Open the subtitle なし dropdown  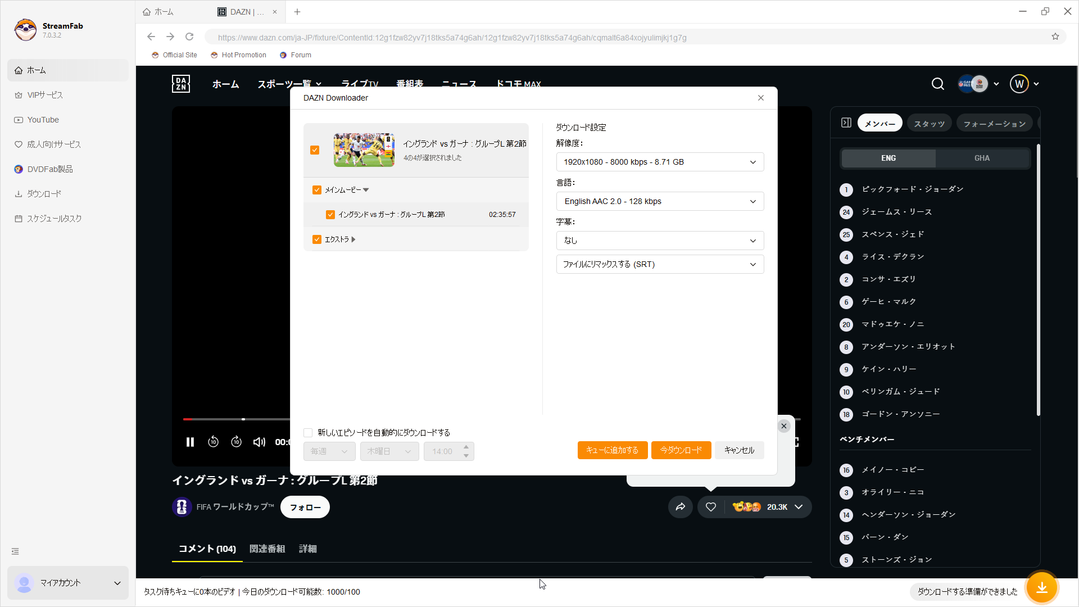660,241
